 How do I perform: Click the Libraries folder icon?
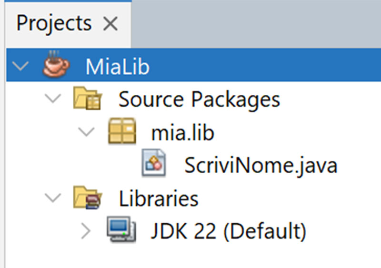(88, 198)
